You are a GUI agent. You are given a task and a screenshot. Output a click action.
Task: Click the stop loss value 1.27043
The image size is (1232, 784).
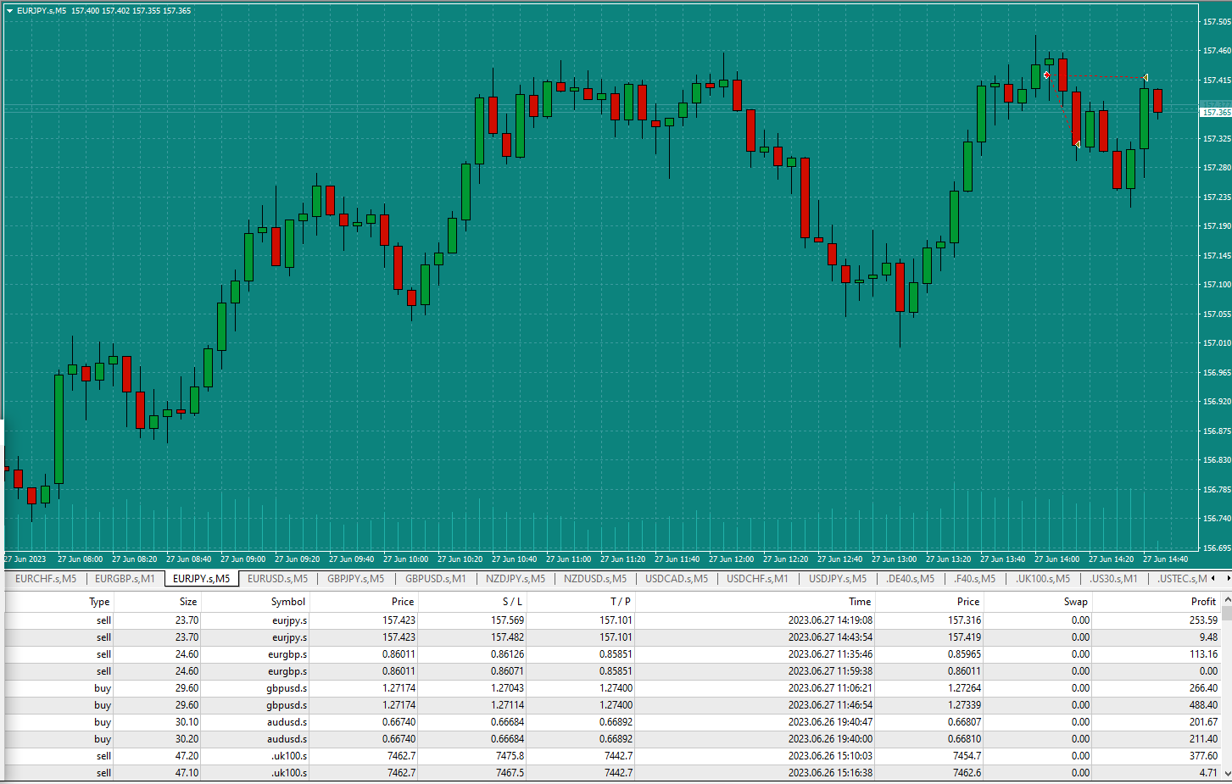507,688
